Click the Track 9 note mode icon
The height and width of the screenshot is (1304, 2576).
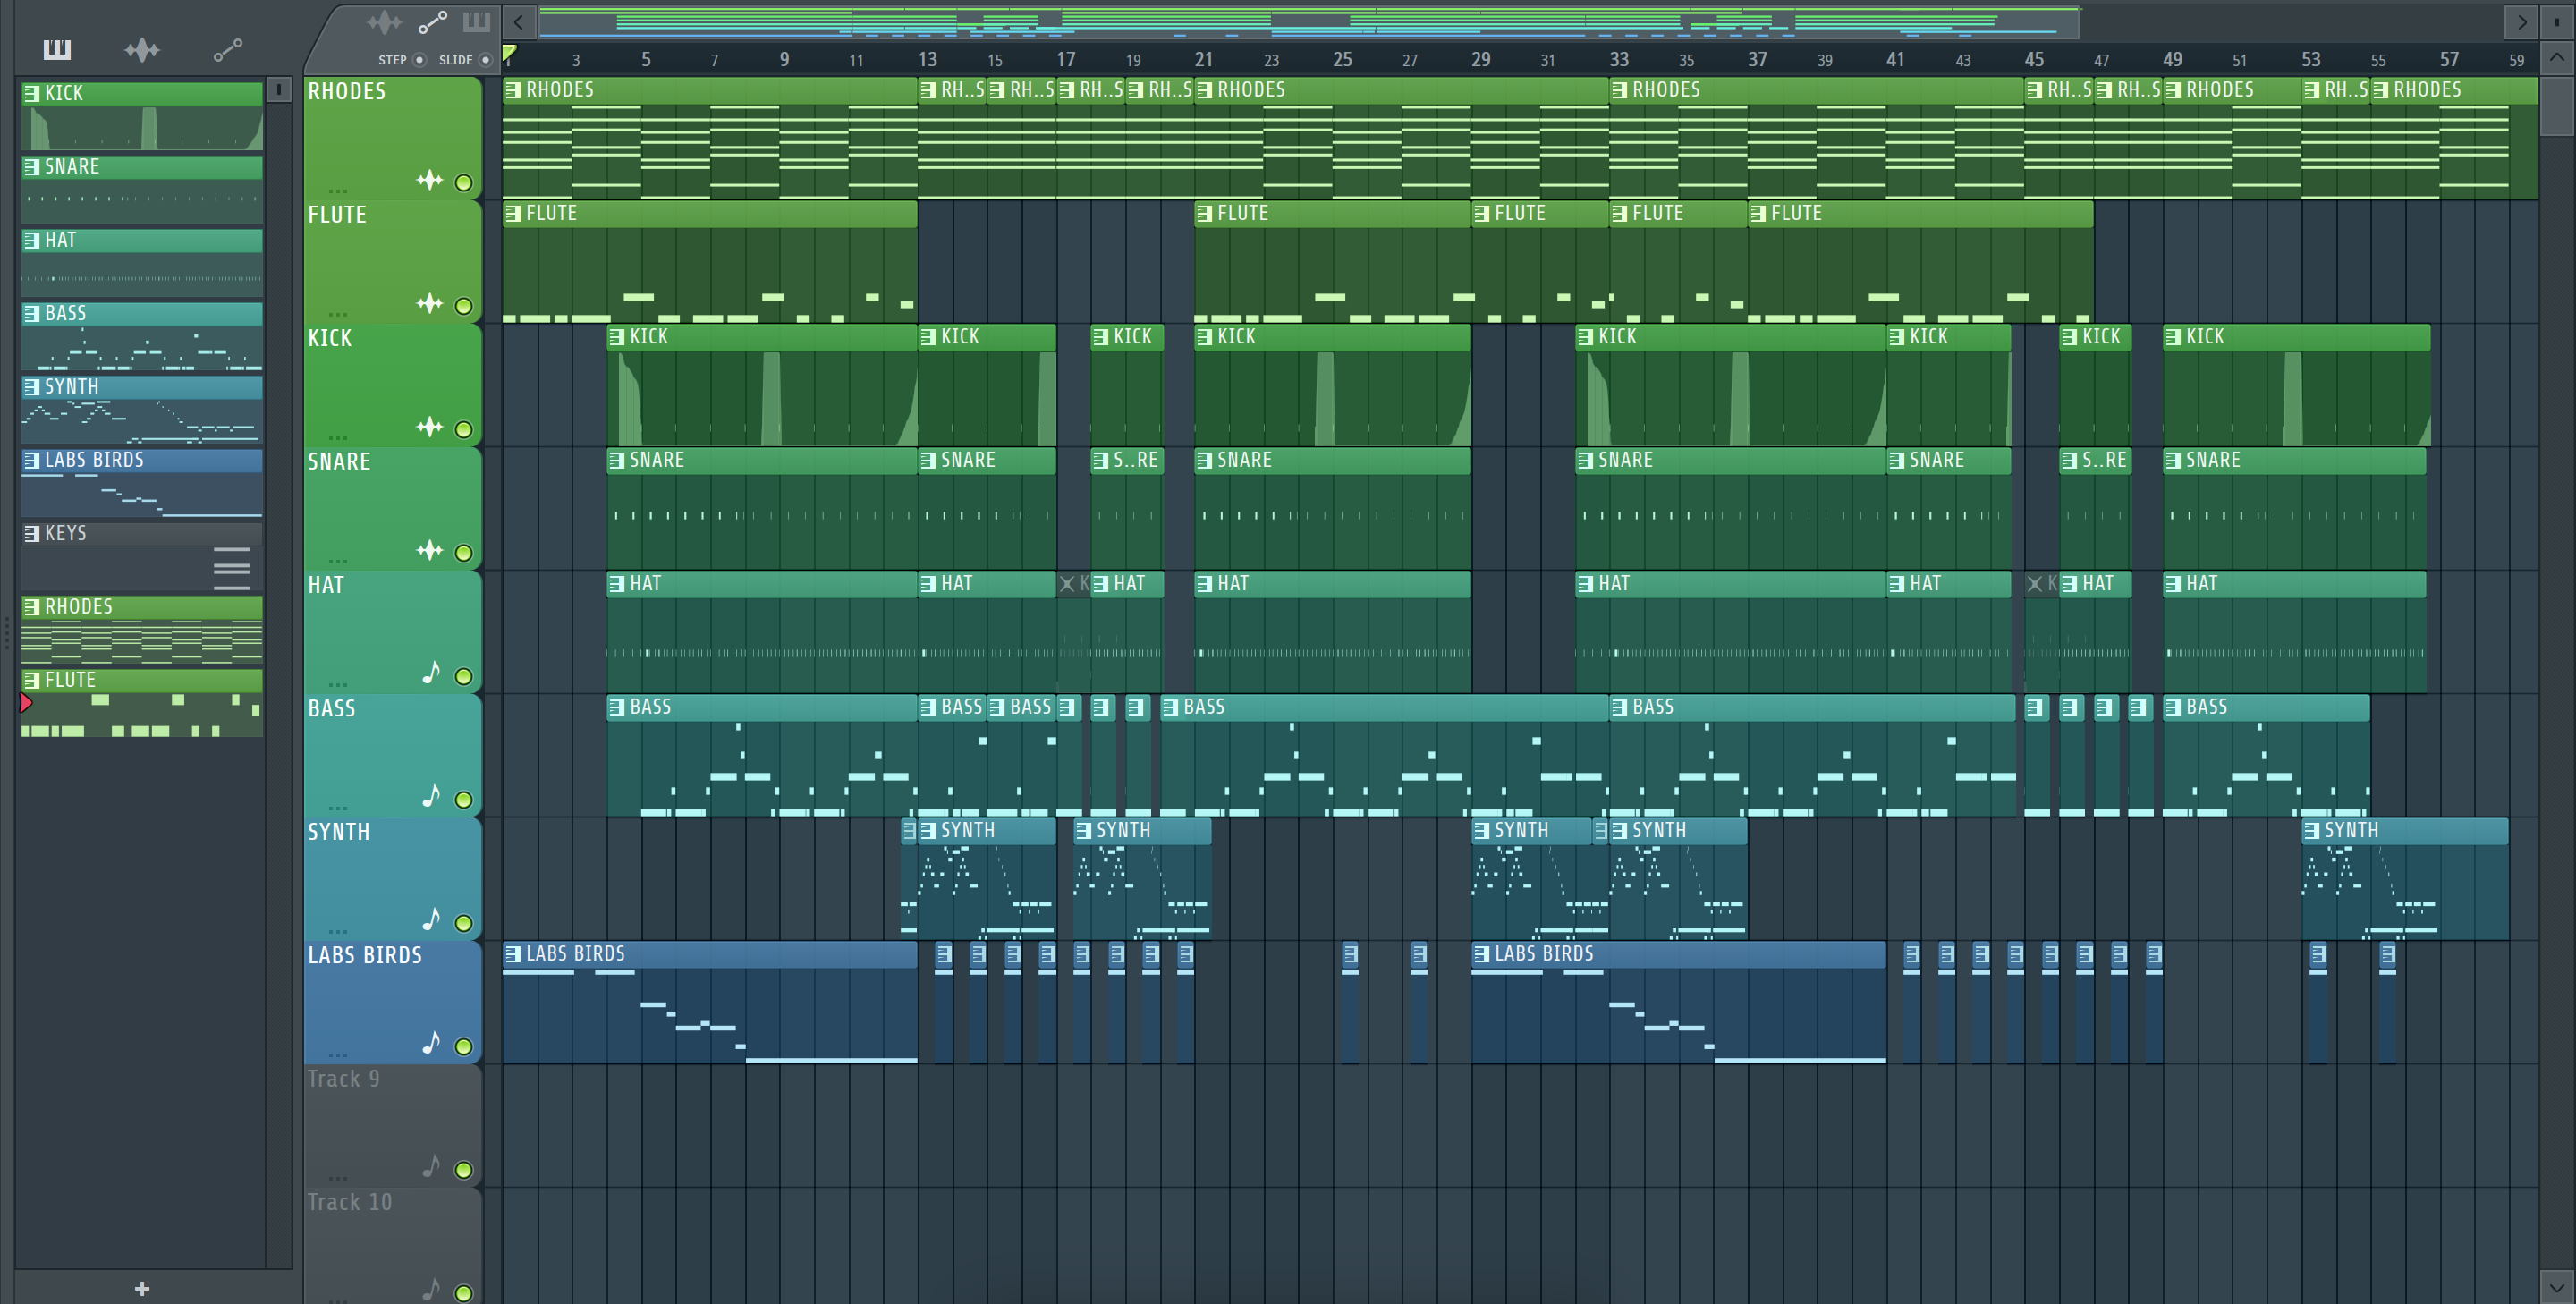coord(431,1166)
